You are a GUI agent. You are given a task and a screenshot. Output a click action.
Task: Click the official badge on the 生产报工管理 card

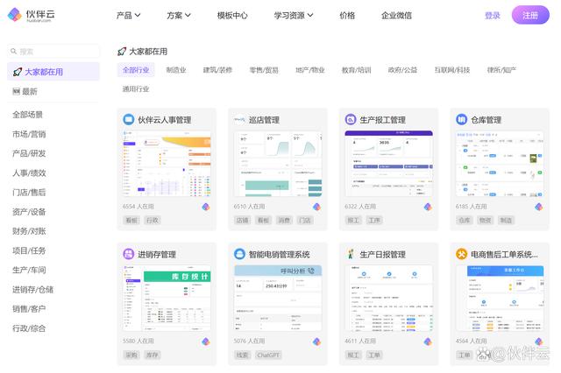pos(428,207)
